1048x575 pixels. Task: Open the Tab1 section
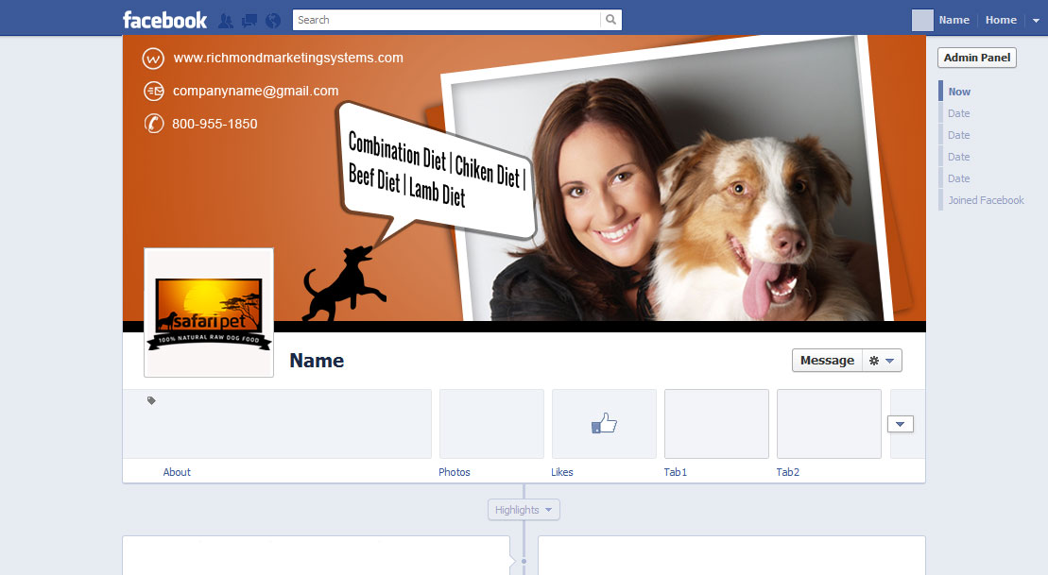(675, 471)
